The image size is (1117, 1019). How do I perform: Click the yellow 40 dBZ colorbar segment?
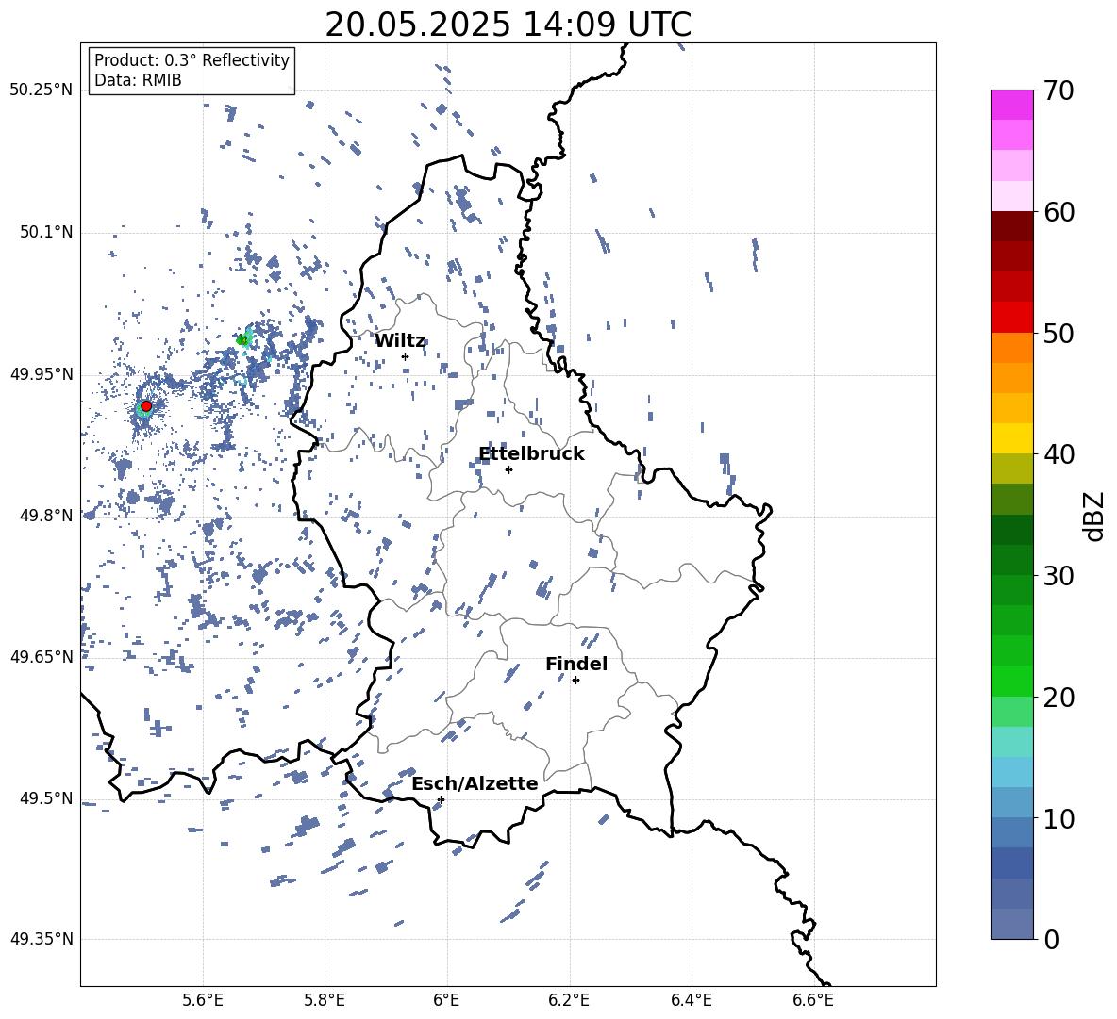pyautogui.click(x=1012, y=438)
